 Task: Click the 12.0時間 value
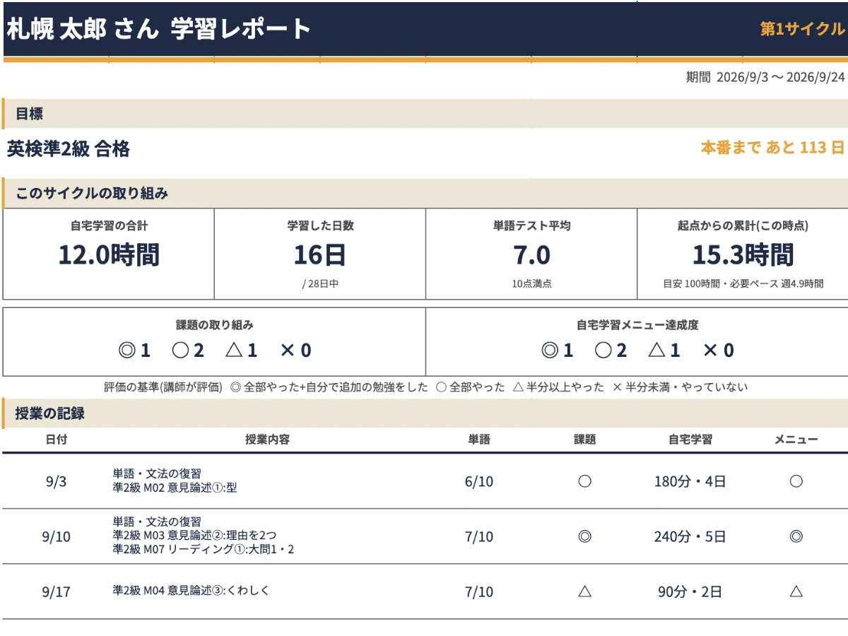point(109,255)
